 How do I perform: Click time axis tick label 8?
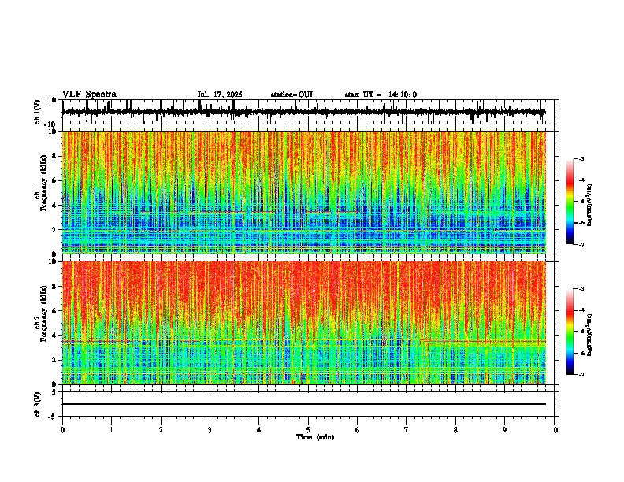(x=455, y=430)
